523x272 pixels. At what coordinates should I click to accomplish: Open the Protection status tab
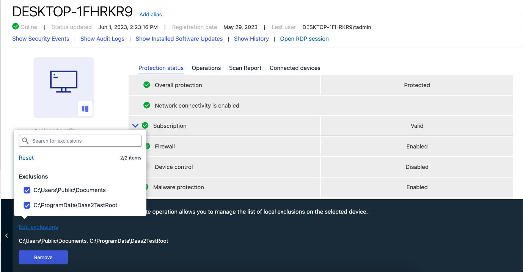161,68
